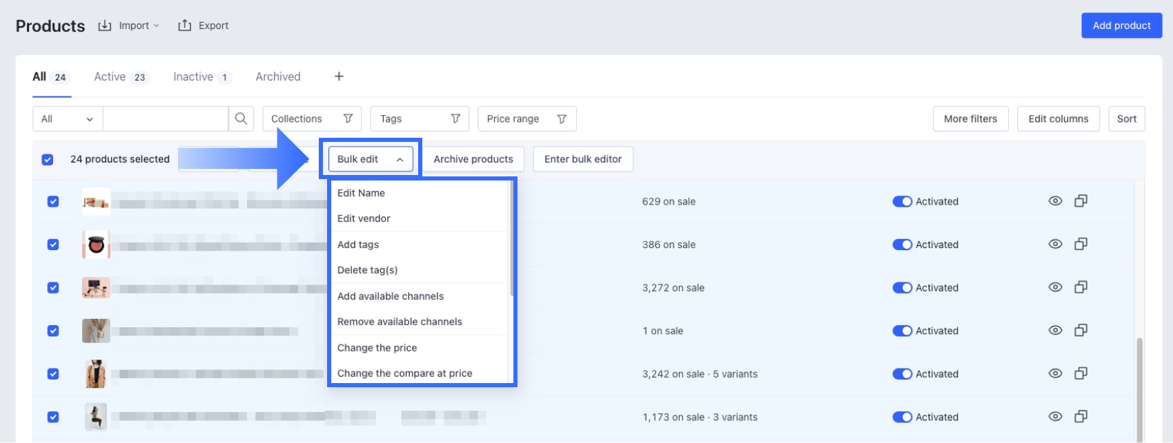
Task: Collapse the Bulk edit dropdown
Action: [371, 159]
